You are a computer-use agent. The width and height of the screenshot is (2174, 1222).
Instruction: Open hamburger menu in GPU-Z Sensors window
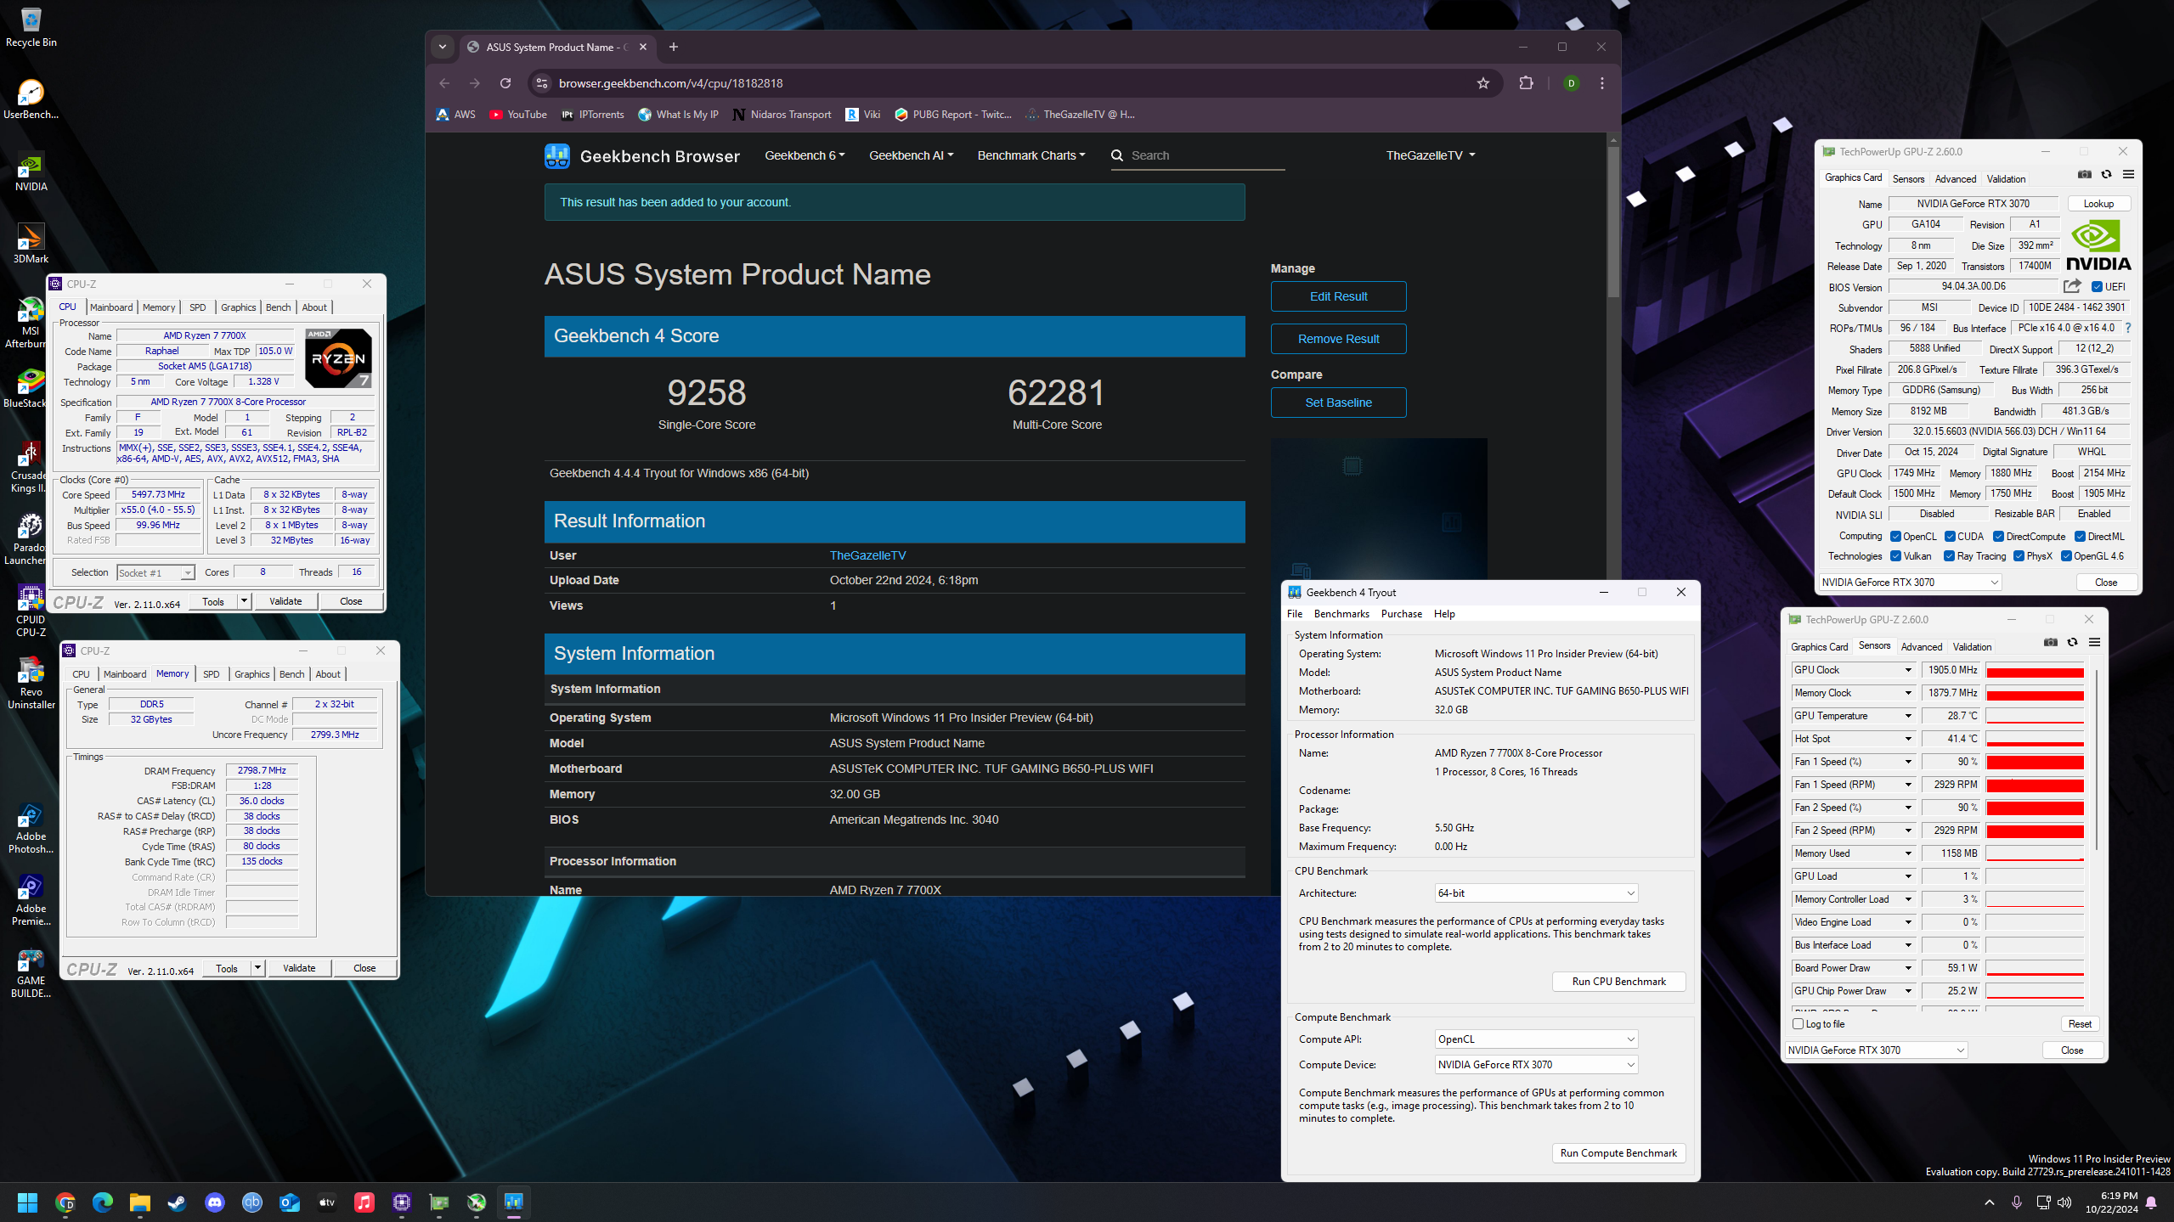pos(2094,642)
